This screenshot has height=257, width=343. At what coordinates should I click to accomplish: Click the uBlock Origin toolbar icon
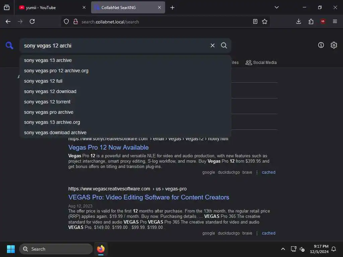pos(323,21)
